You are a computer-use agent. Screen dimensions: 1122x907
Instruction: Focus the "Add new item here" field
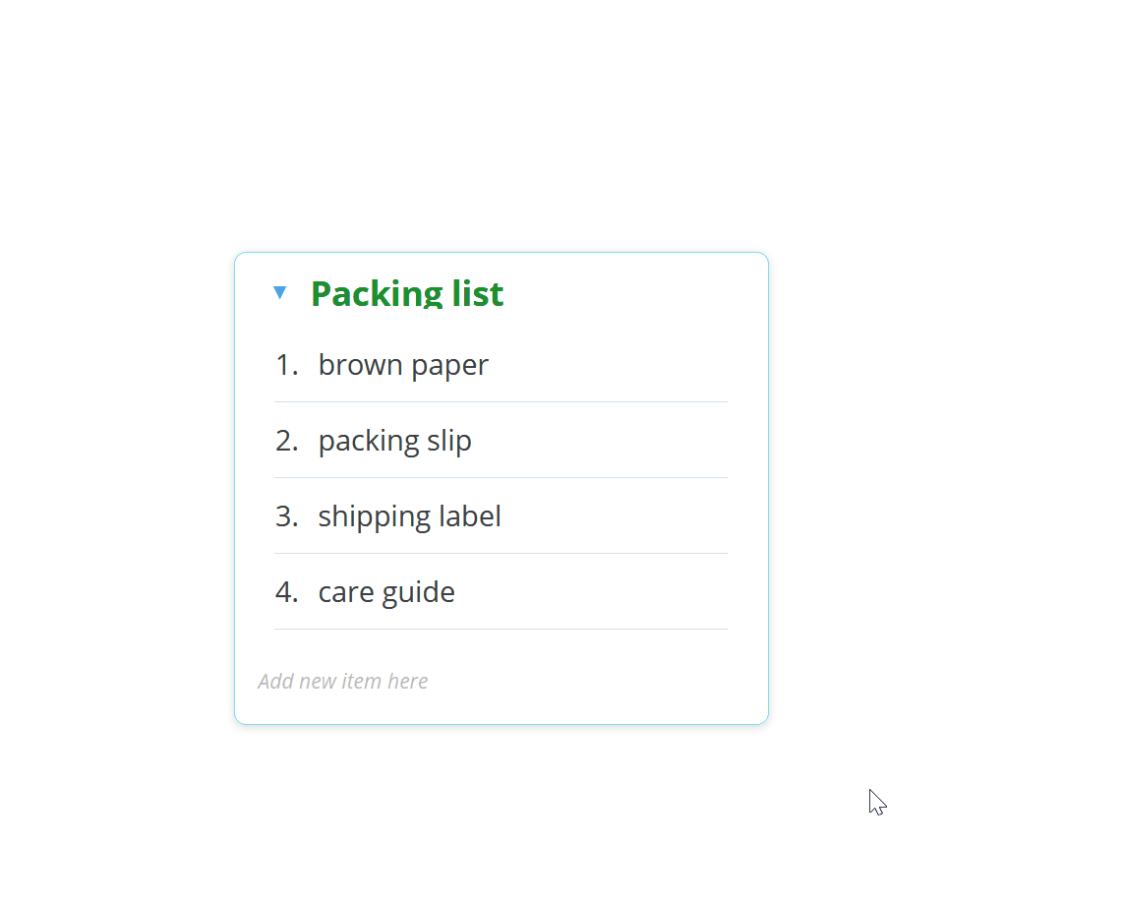(x=501, y=681)
